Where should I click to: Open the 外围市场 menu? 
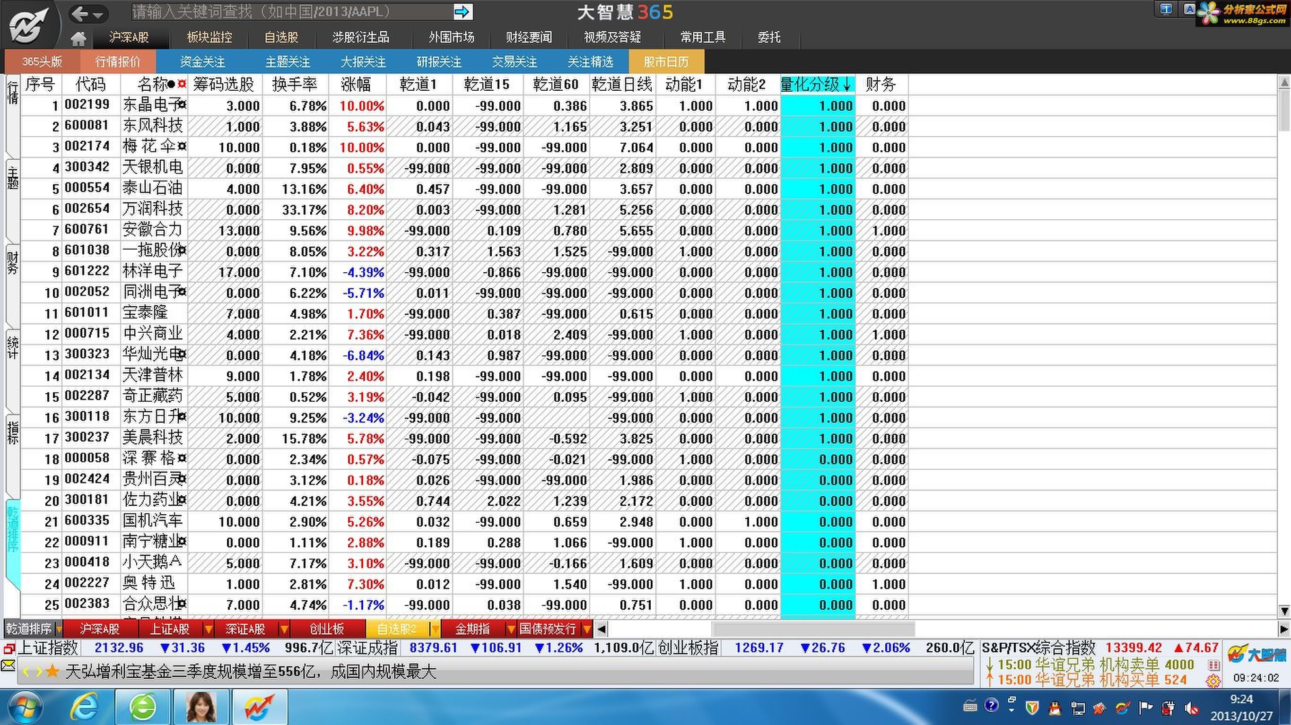click(451, 37)
